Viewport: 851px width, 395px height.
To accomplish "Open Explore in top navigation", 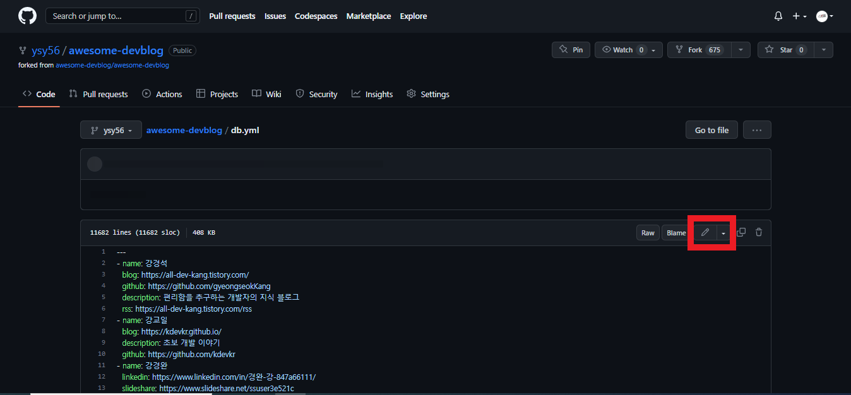I will [414, 16].
